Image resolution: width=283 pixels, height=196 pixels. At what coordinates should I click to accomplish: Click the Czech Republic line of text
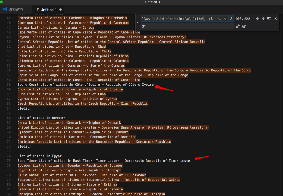(x=83, y=104)
